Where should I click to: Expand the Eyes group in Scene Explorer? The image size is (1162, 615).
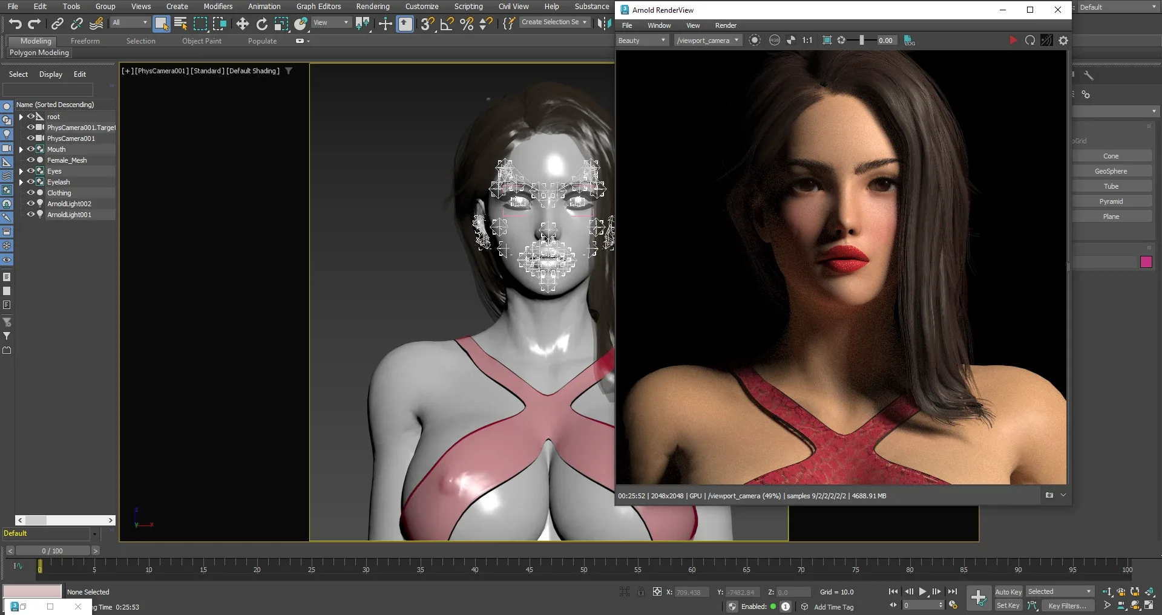pyautogui.click(x=21, y=171)
